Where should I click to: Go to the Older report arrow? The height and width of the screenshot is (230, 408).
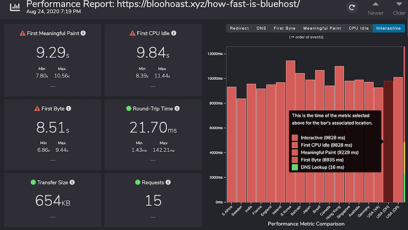pyautogui.click(x=398, y=7)
